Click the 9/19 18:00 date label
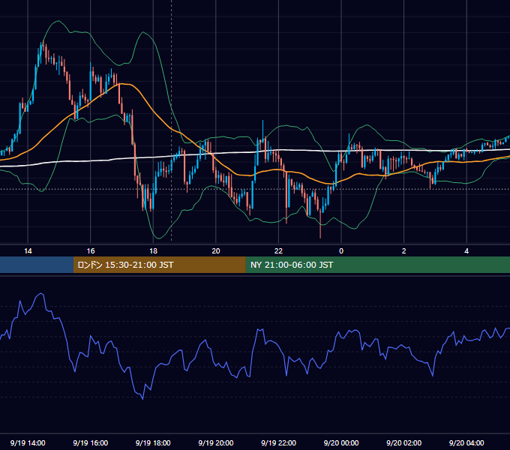The image size is (510, 450). (153, 442)
